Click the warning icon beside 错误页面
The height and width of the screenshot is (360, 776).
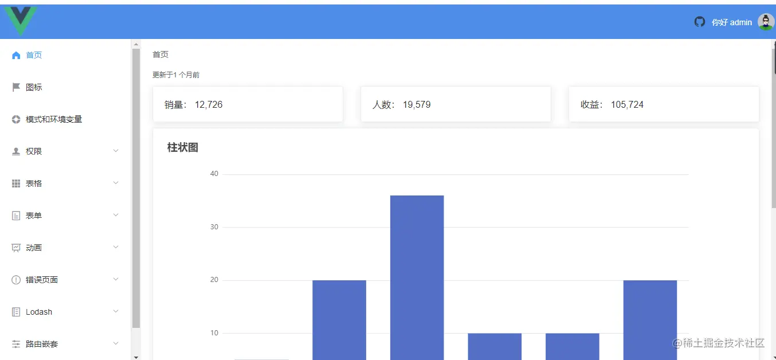[x=16, y=280]
